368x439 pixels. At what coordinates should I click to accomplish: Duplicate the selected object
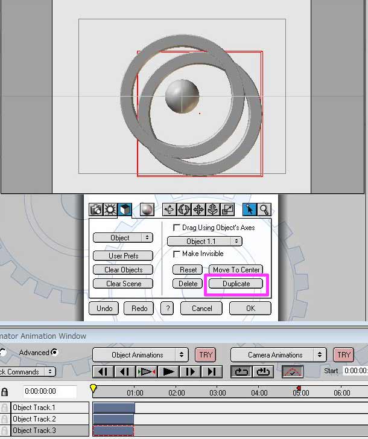click(236, 284)
